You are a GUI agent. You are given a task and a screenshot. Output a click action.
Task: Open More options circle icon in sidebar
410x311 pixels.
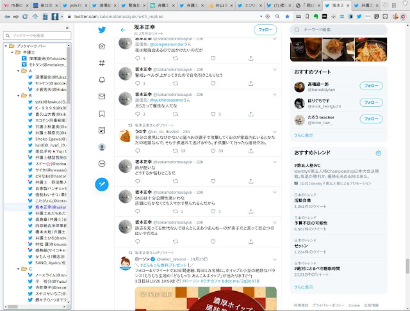coord(102,164)
